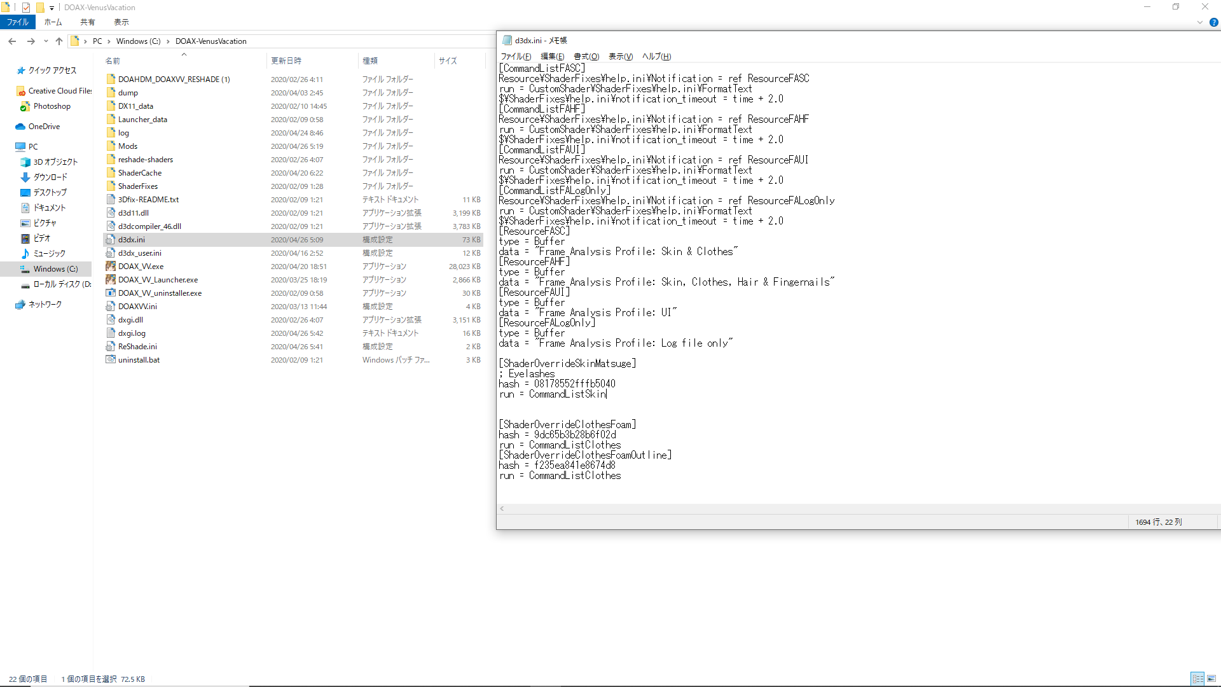Open Notepad ヘルプ(H) menu
The height and width of the screenshot is (687, 1221).
656,57
